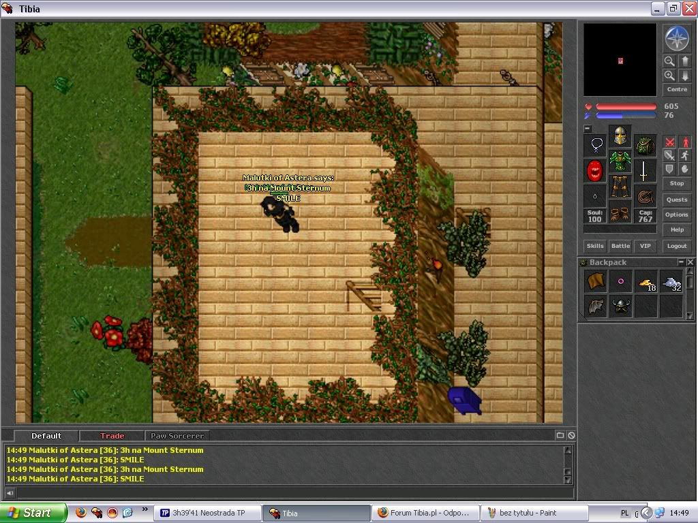This screenshot has width=698, height=523.
Task: Click the gold coins stack of 18
Action: [646, 281]
